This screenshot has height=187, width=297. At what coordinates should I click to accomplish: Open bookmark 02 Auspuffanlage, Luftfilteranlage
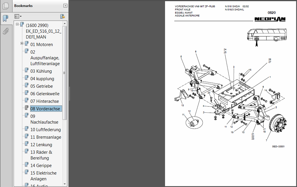45,58
